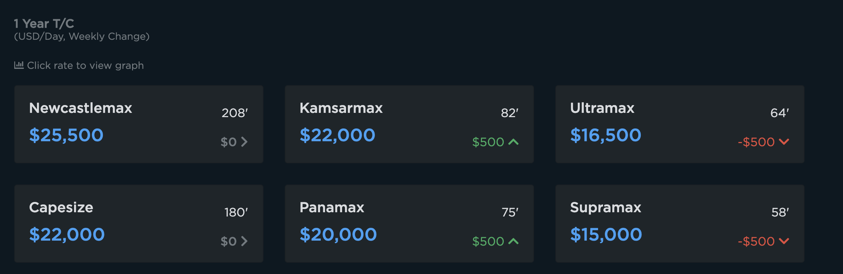Viewport: 843px width, 274px height.
Task: Click the gray chevron on Newcastlemax card
Action: pos(244,142)
